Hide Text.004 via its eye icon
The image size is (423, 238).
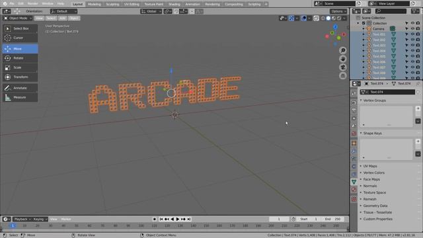coord(412,51)
